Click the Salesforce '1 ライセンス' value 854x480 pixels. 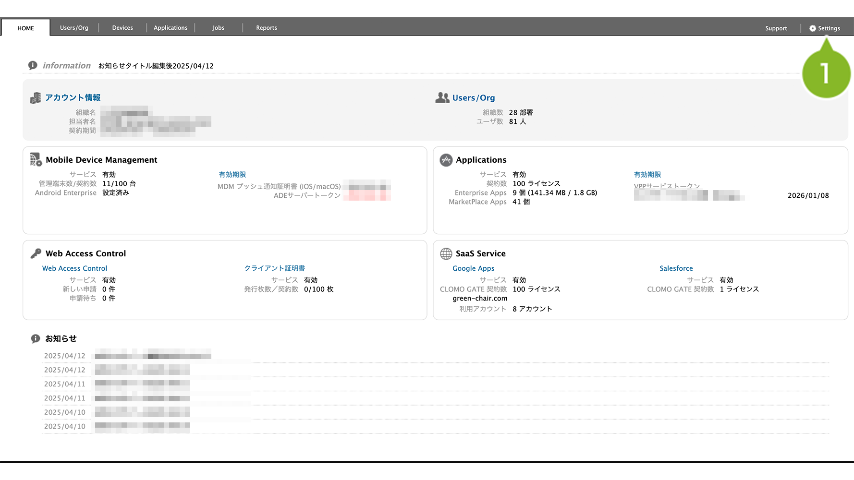pos(739,289)
